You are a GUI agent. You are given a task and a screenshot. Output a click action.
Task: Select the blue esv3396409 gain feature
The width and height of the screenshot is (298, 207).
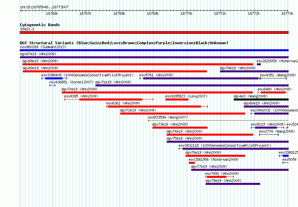(54, 78)
